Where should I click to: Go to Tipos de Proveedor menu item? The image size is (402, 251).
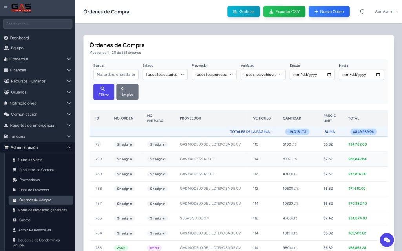pyautogui.click(x=41, y=190)
